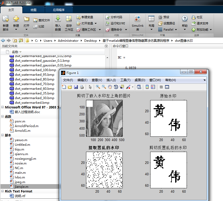Click the Back arrow in address bar
This screenshot has width=223, height=201.
point(3,41)
